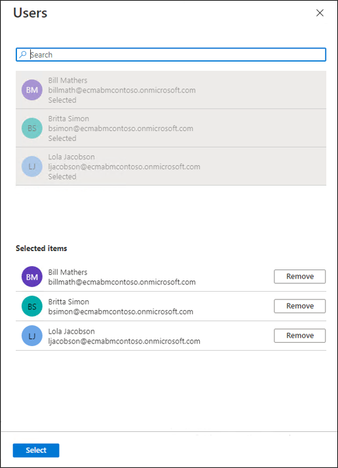The width and height of the screenshot is (338, 468).
Task: Click the search magnifier icon
Action: (x=23, y=54)
